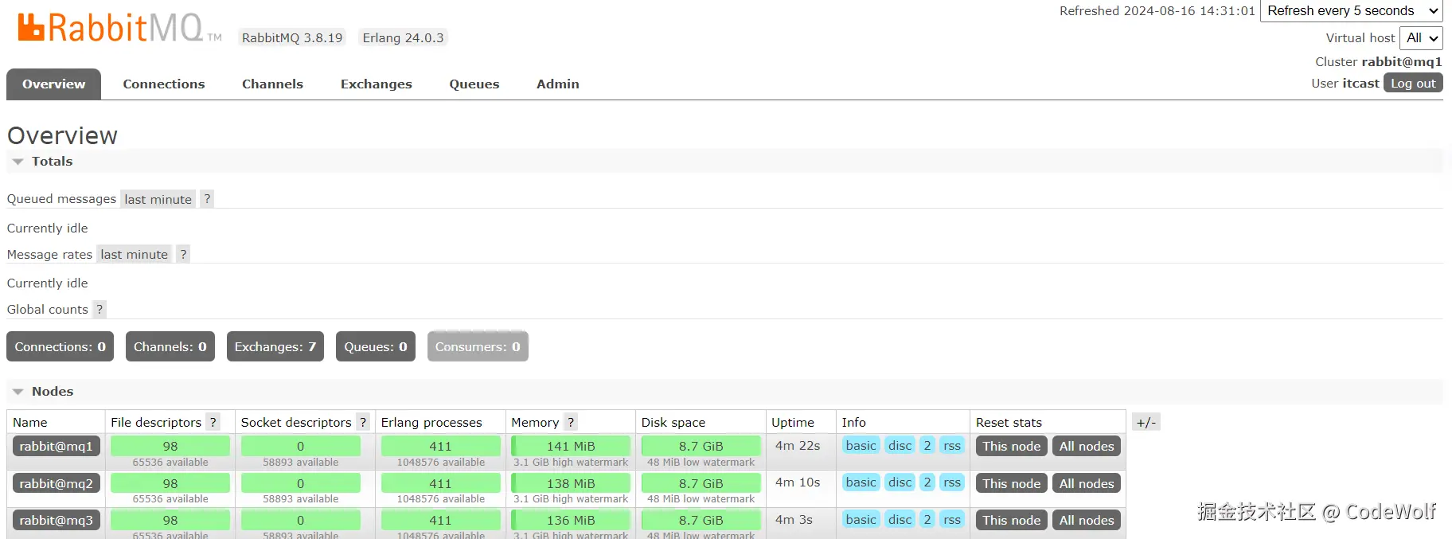Viewport: 1452px width, 539px height.
Task: Click the RabbitMQ logo icon
Action: tap(31, 27)
